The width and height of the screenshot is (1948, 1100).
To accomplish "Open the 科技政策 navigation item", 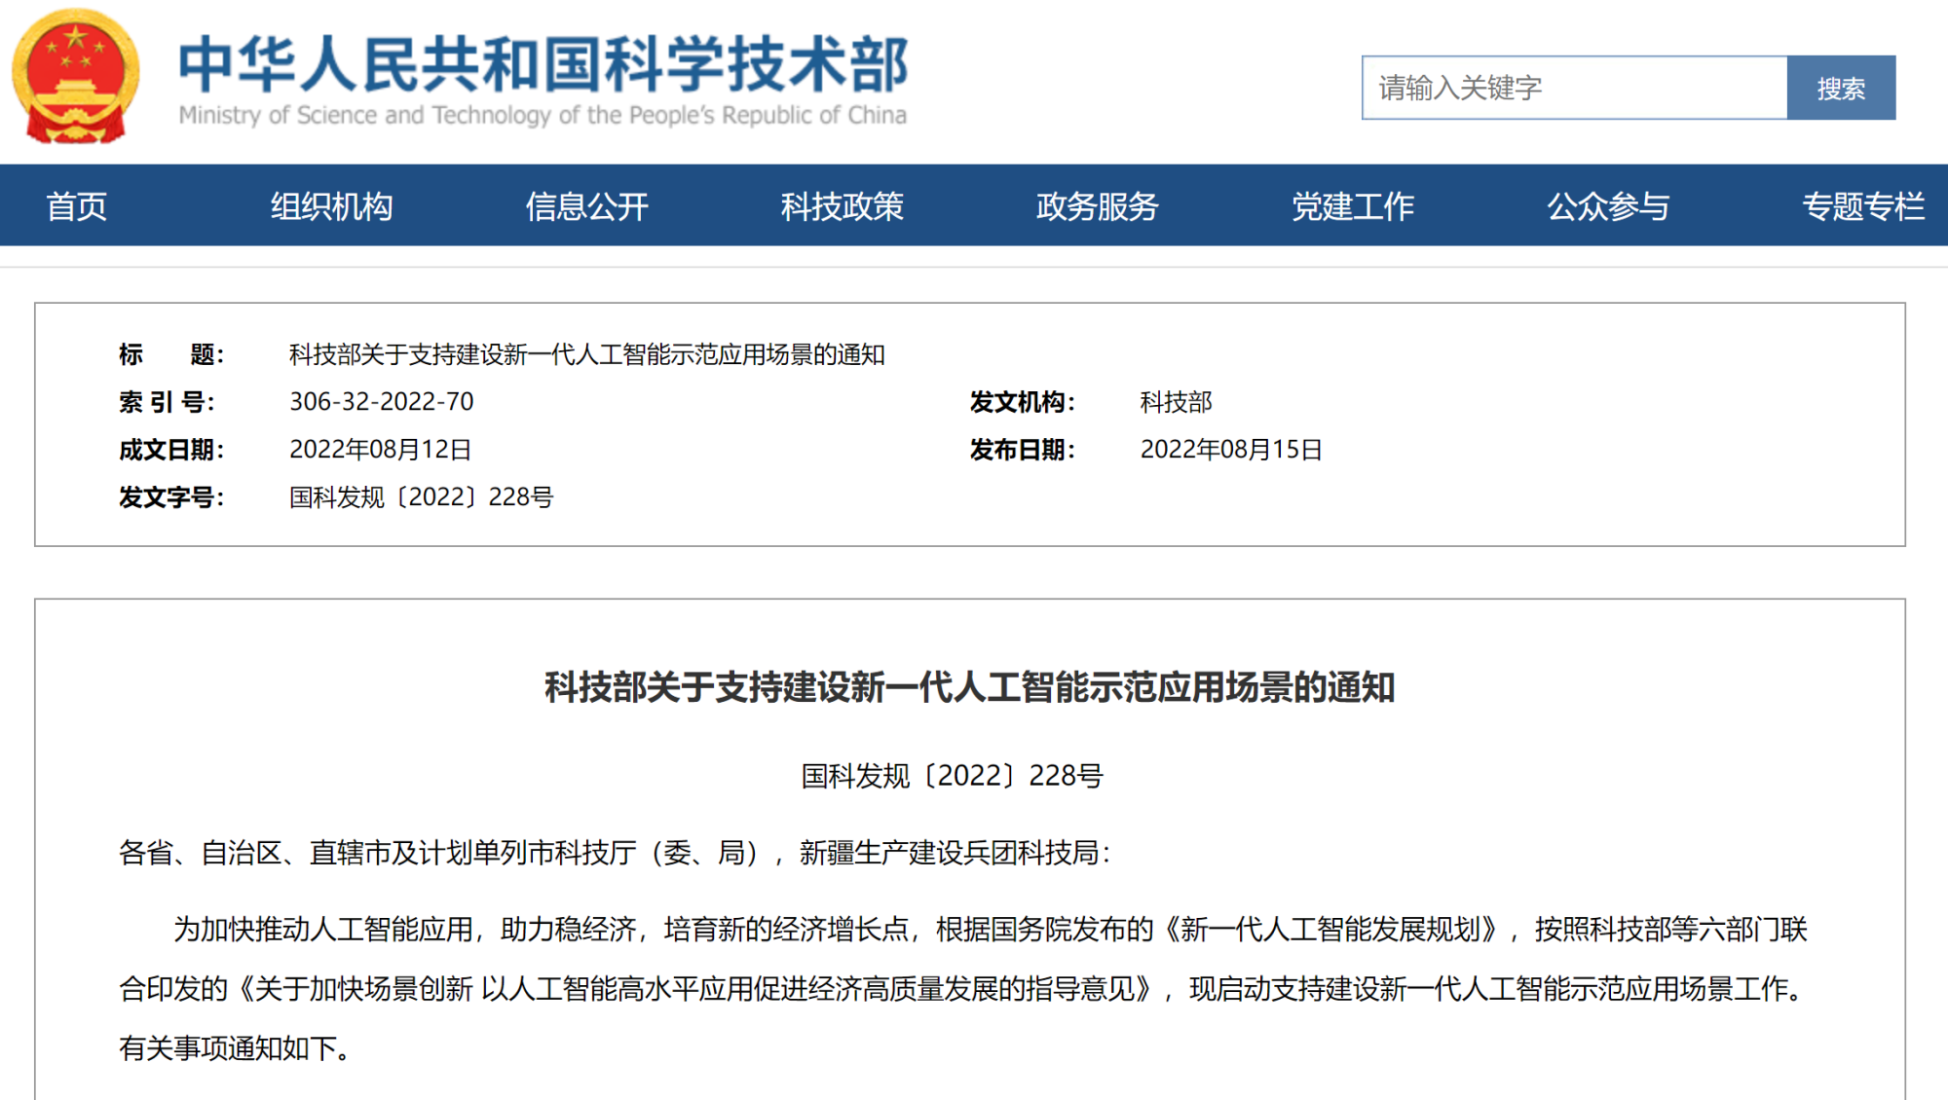I will tap(842, 206).
